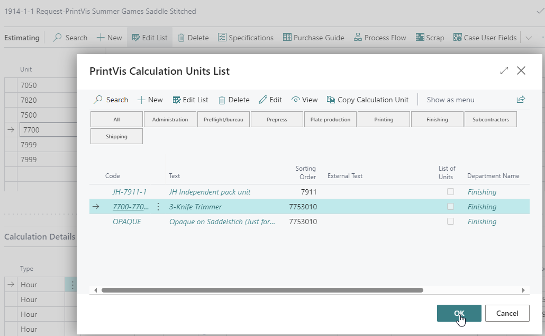545x336 pixels.
Task: Select the Preflight/bureau filter tab
Action: click(x=223, y=119)
